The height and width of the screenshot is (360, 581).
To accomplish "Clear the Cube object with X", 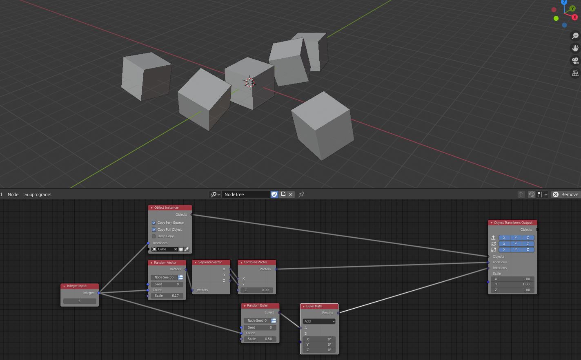I will coord(176,249).
